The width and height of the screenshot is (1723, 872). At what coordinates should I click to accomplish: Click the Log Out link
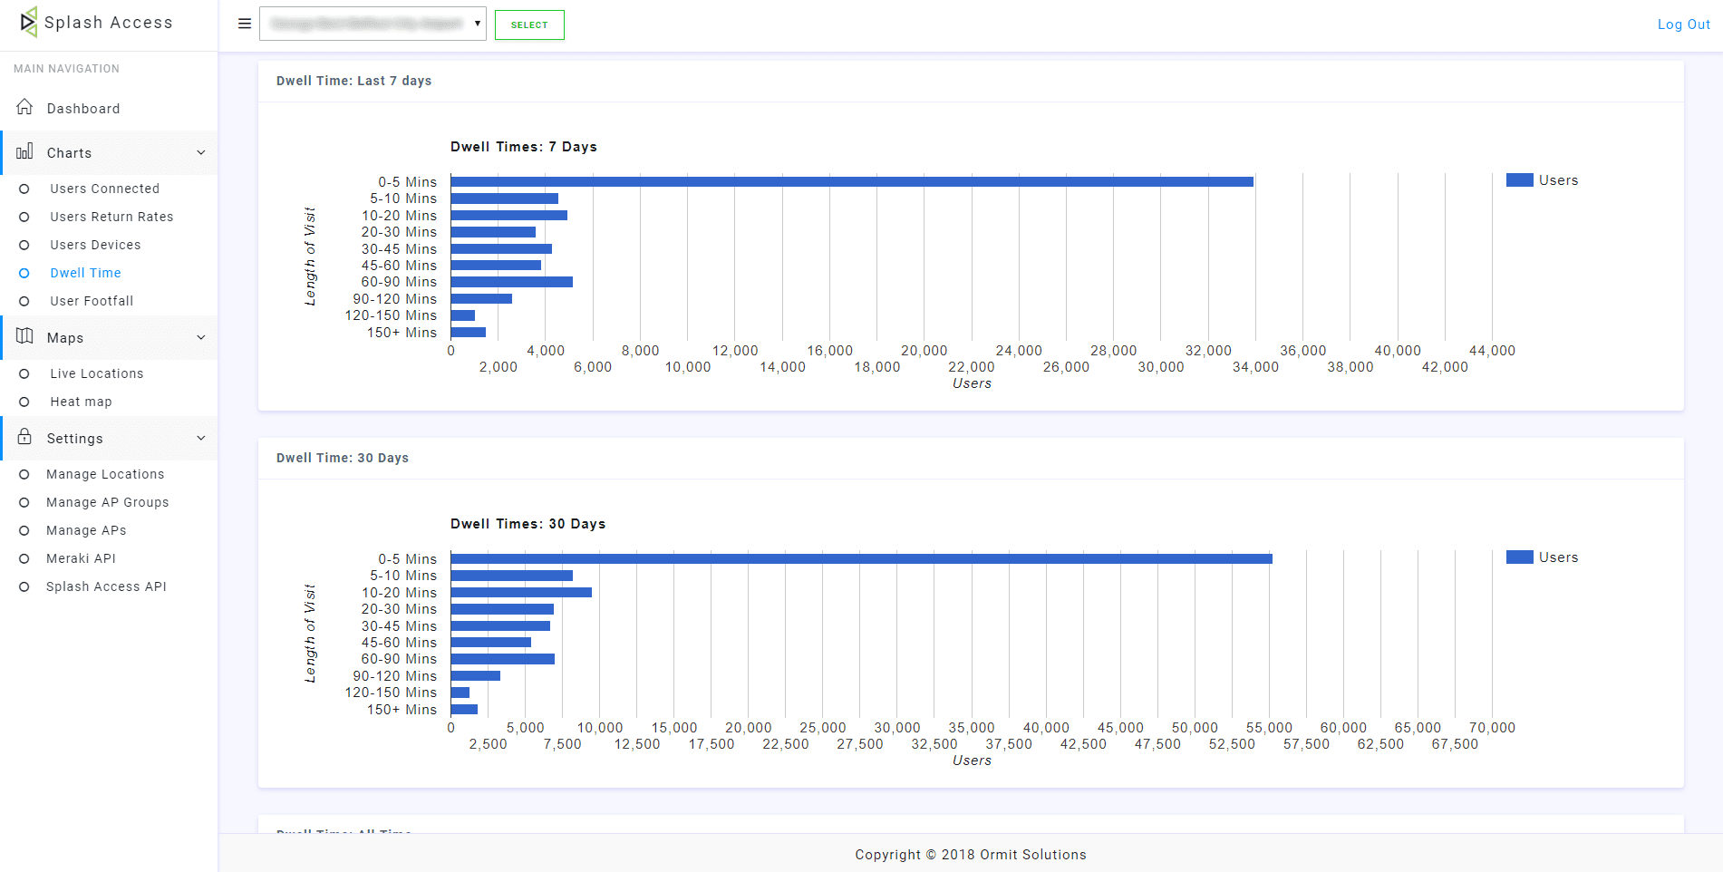(1682, 24)
